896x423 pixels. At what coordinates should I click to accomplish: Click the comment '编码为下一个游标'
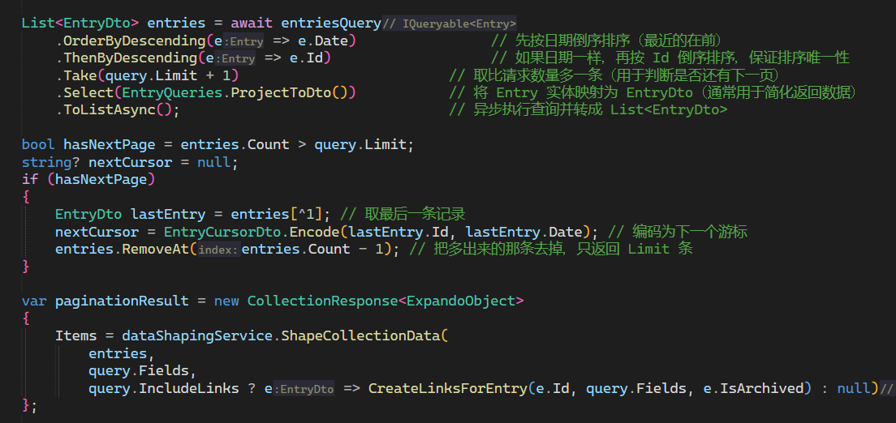point(691,232)
